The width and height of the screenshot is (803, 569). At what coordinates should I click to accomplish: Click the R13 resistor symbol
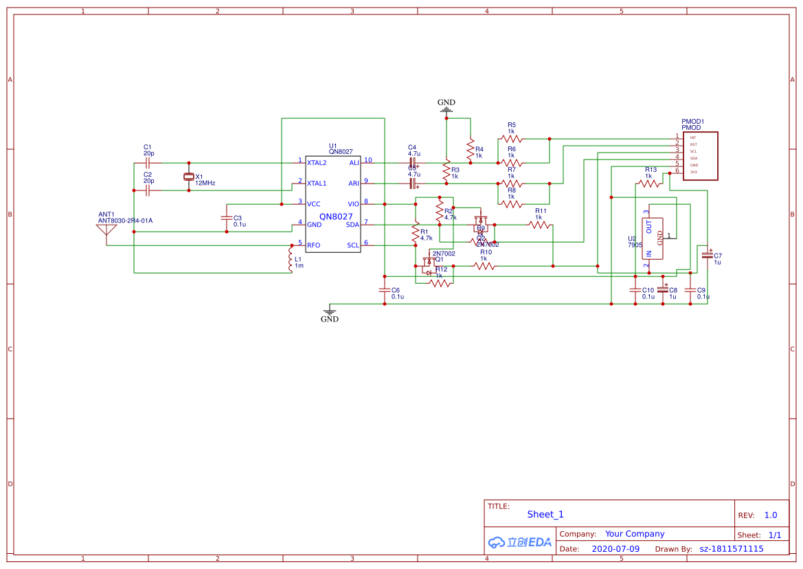pyautogui.click(x=648, y=183)
